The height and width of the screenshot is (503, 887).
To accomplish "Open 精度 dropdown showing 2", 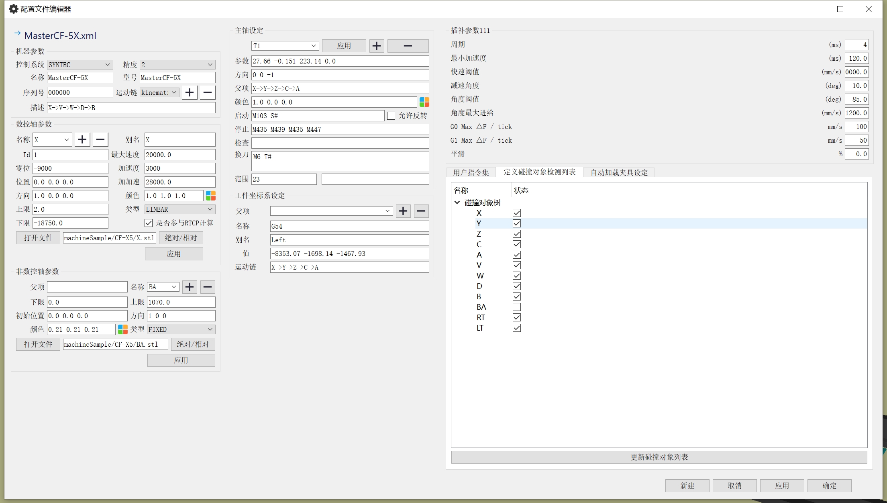I will pyautogui.click(x=177, y=65).
